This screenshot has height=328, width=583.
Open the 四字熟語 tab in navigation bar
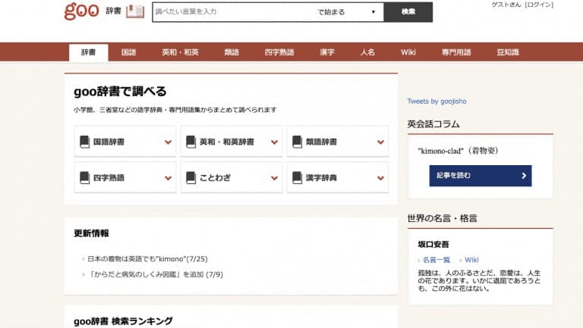coord(279,52)
